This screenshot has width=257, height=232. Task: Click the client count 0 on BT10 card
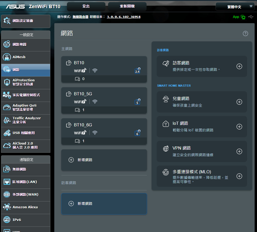[83, 79]
